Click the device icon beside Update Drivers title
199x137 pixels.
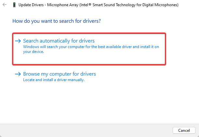[x=14, y=5]
